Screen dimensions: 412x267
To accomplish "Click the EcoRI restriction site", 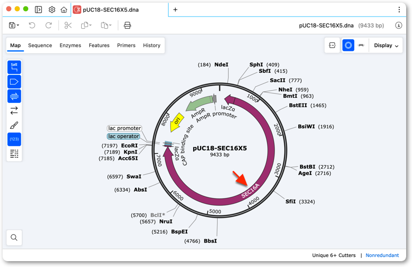I will click(x=129, y=145).
